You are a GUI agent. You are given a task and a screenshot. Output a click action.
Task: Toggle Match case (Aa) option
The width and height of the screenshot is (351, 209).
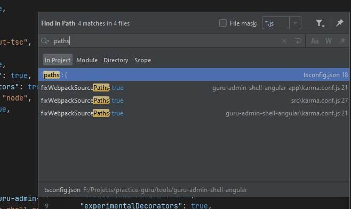coord(315,41)
